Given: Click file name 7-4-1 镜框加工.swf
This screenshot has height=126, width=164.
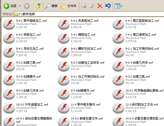Looking at the screenshot, I should 83,35.
